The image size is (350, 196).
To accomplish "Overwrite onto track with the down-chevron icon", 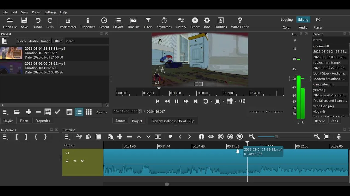I will point(148,137).
